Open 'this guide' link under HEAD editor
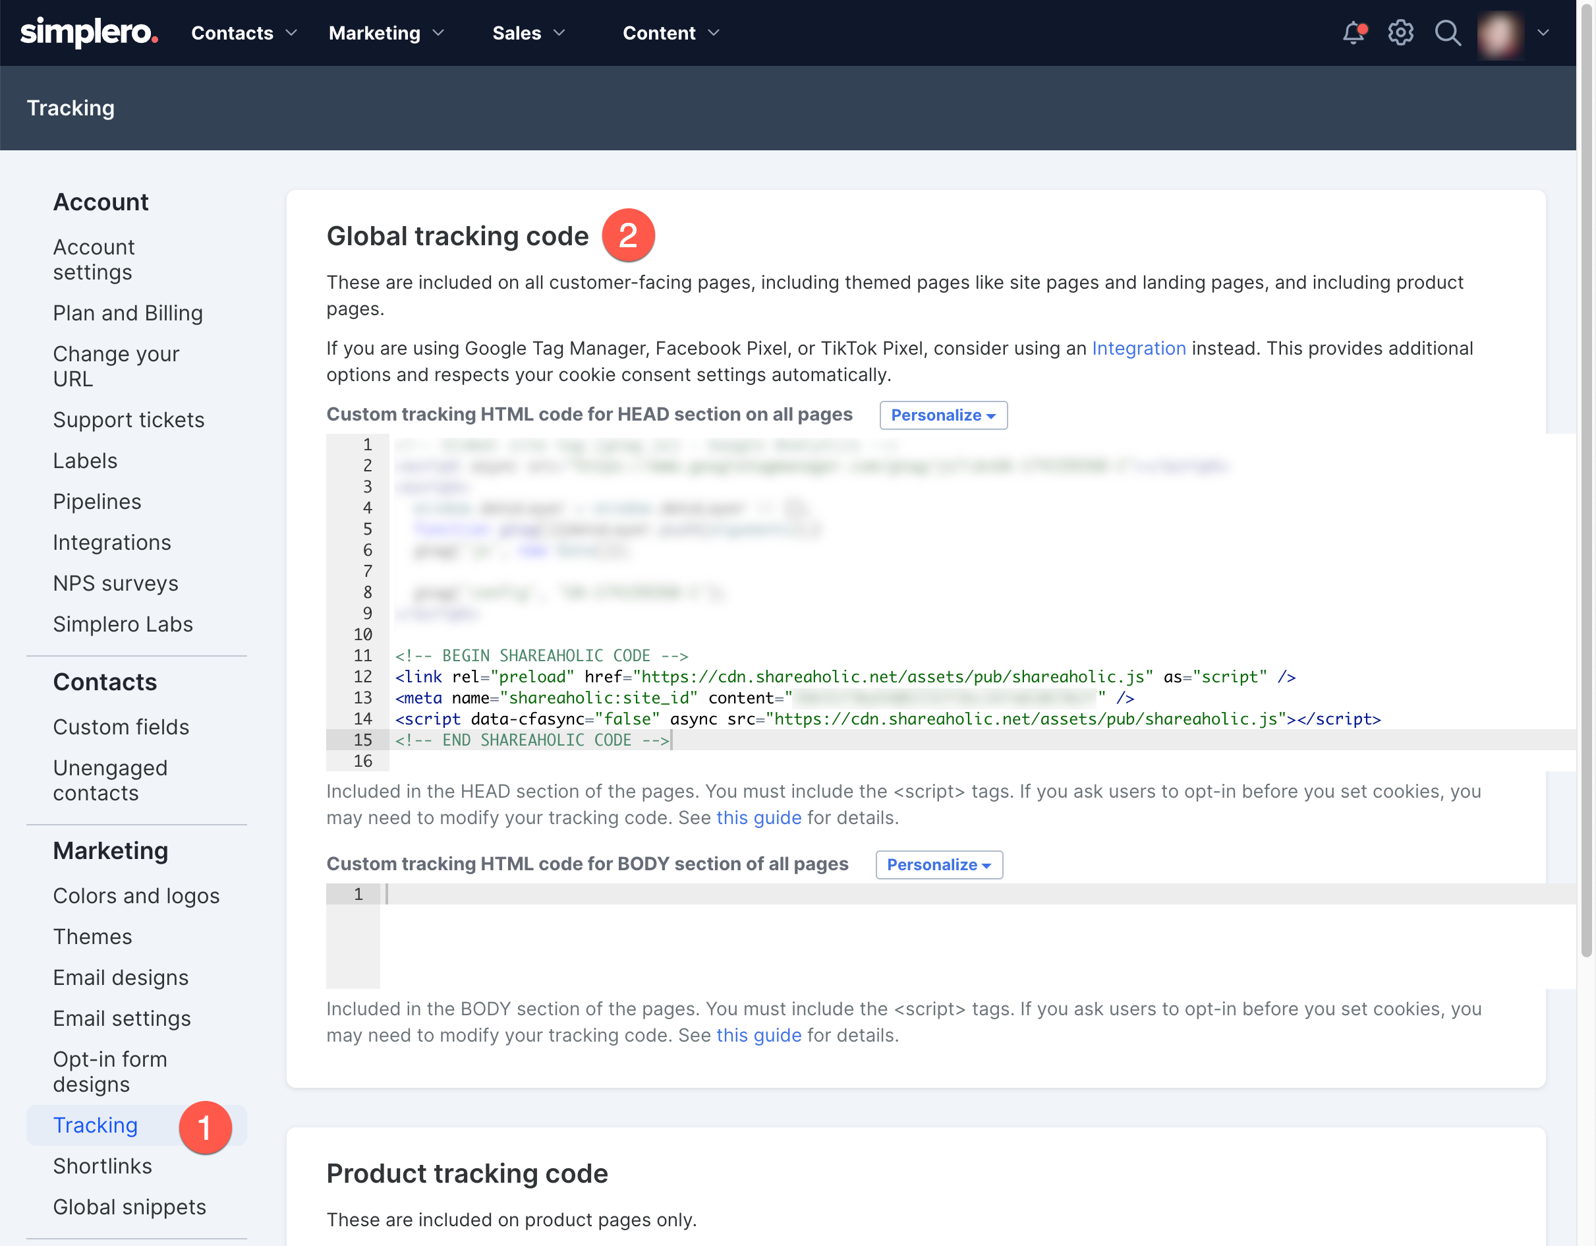This screenshot has height=1246, width=1596. coord(758,817)
